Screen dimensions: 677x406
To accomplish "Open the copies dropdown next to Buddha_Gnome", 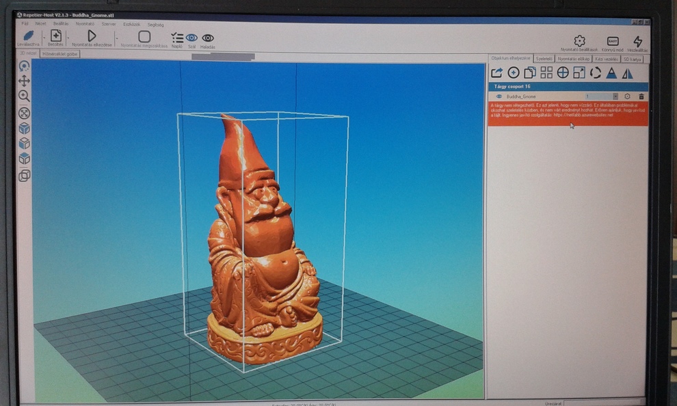I will click(x=615, y=96).
